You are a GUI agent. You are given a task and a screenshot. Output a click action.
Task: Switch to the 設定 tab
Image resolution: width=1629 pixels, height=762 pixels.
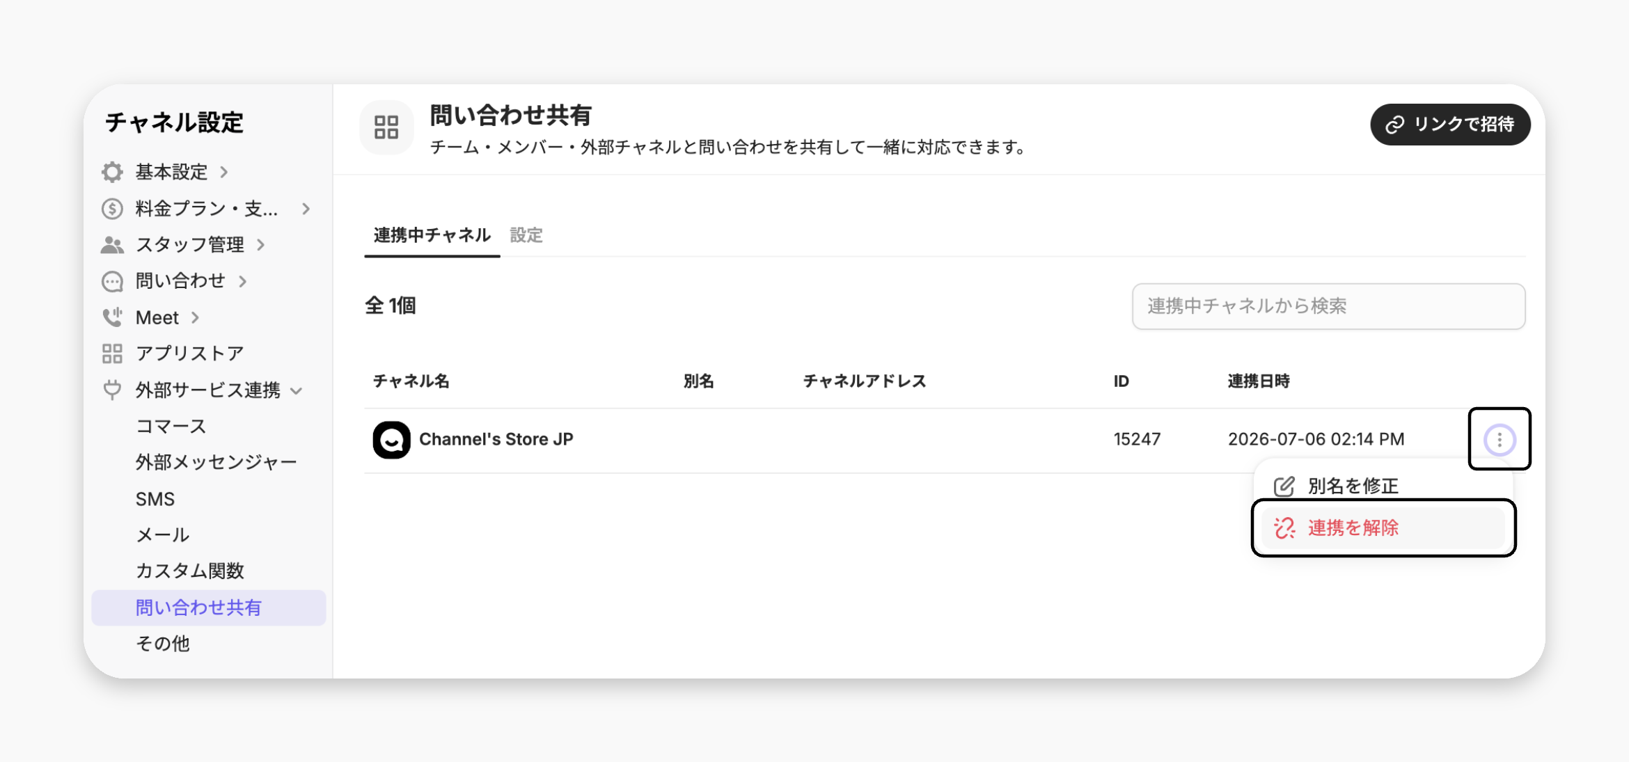coord(526,235)
